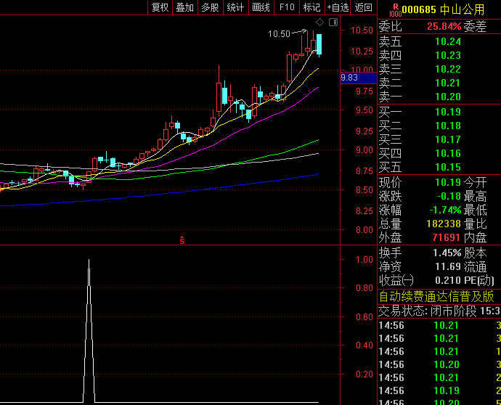Screen dimensions: 501x405
Task: Select first 14:56 trade row at 10.21
Action: coord(439,325)
